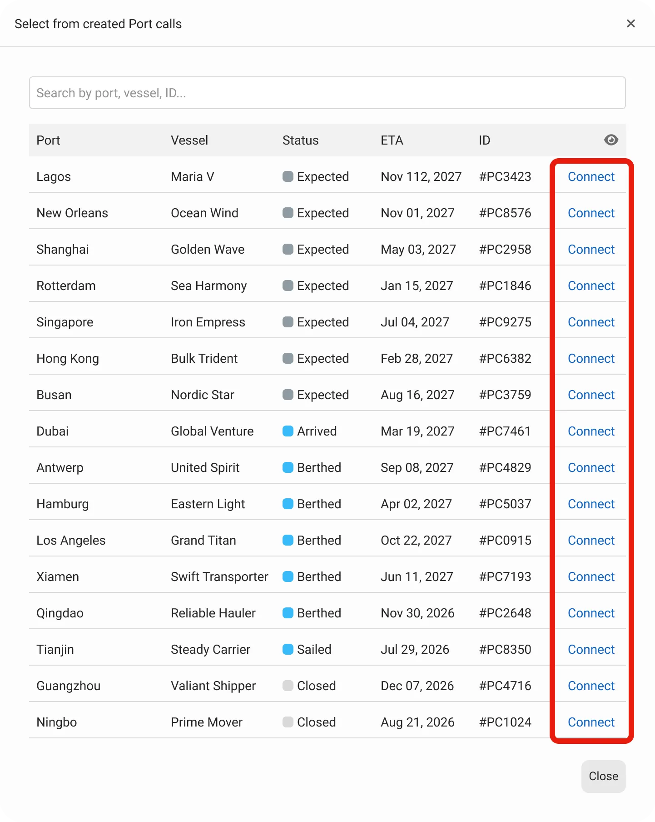This screenshot has width=655, height=822.
Task: Click the Close button
Action: (x=603, y=776)
